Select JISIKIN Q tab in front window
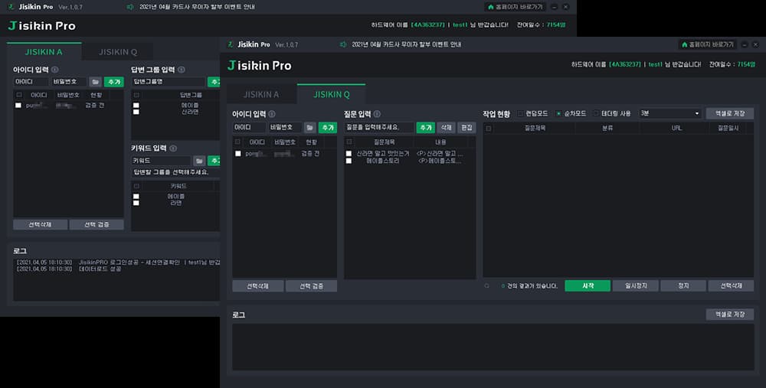Screen dimensions: 766x388 pos(332,95)
